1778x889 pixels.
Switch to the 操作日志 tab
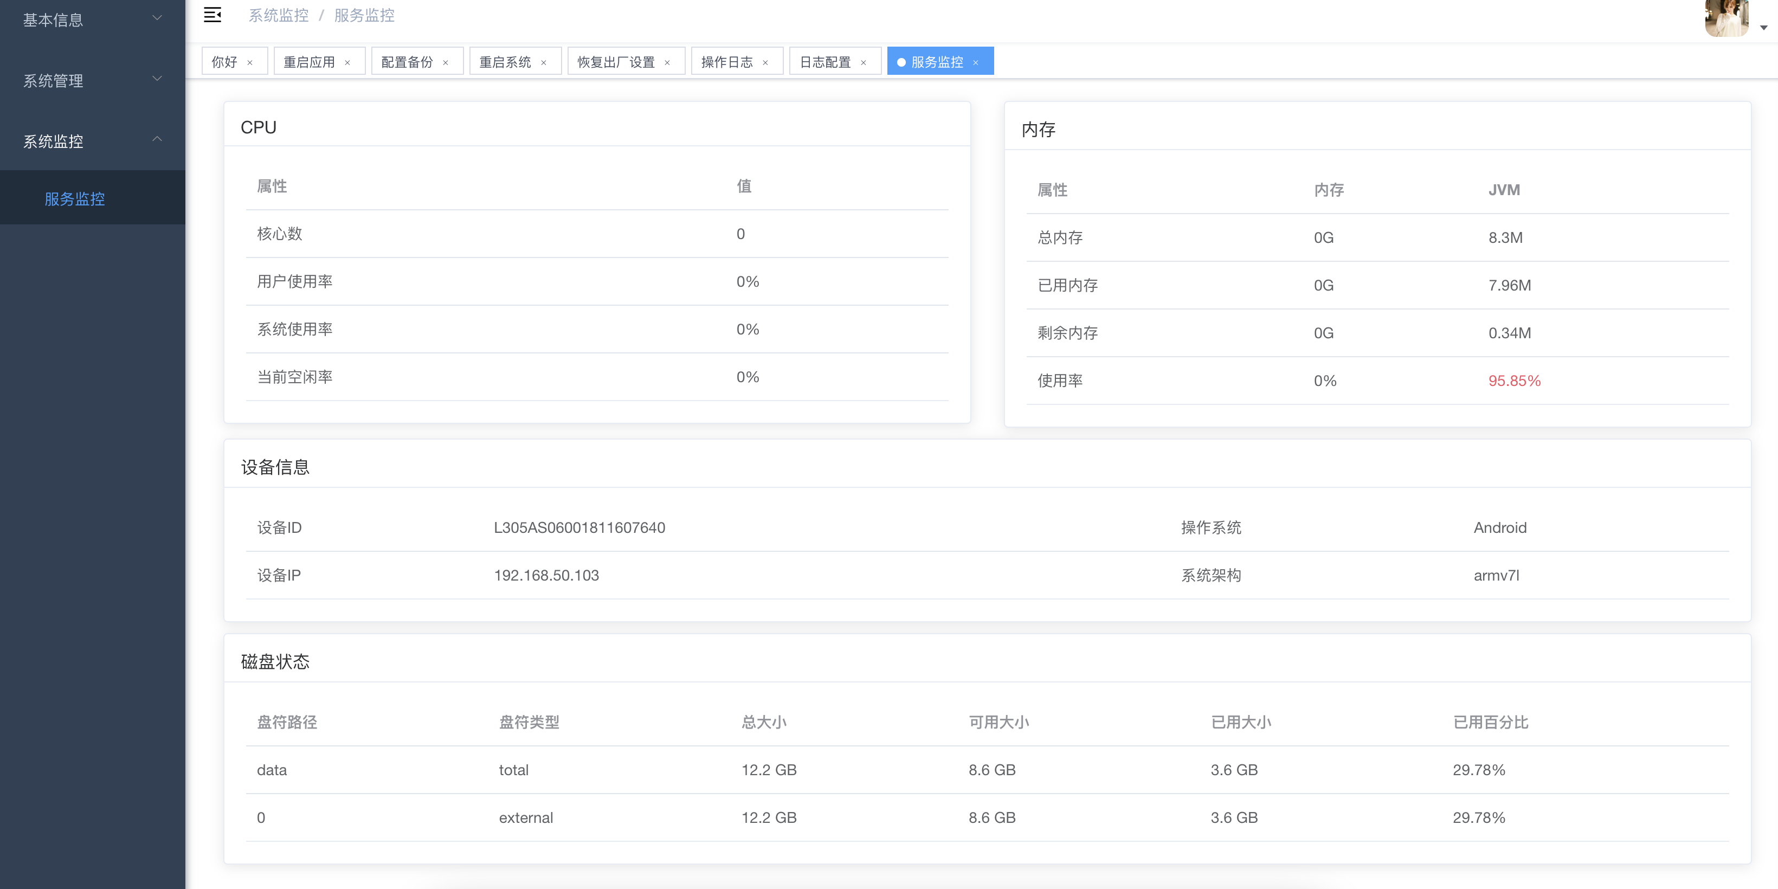click(x=726, y=62)
